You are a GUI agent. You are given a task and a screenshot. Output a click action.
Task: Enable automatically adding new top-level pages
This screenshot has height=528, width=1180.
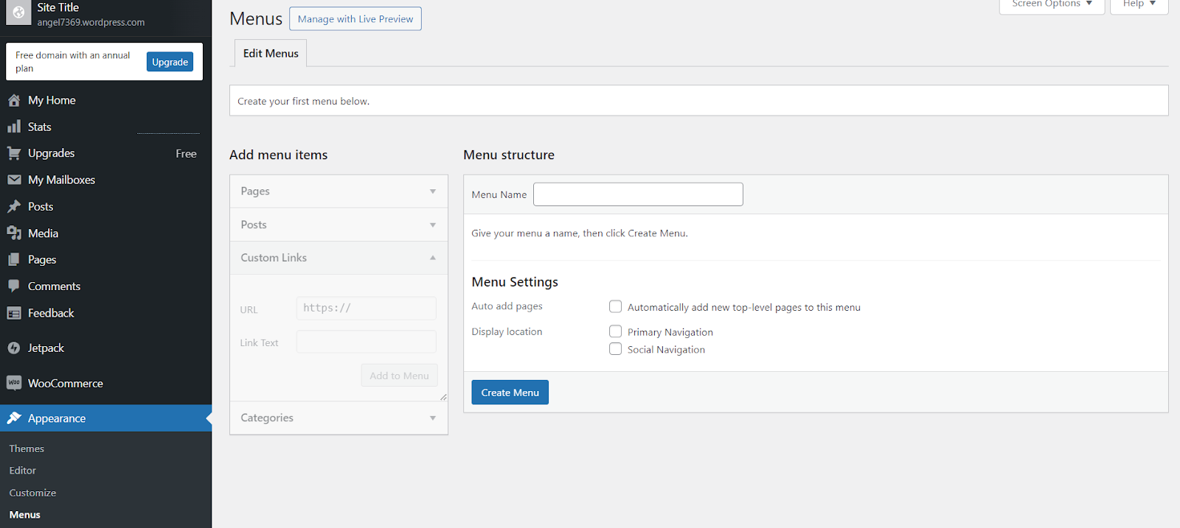coord(615,306)
